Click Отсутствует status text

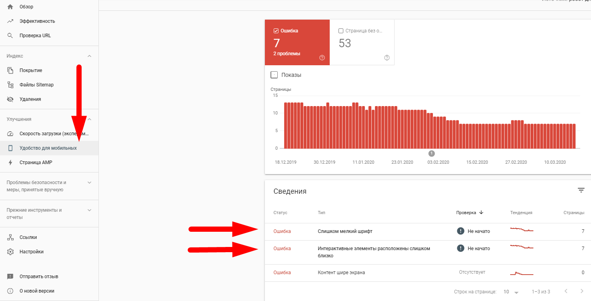[472, 272]
